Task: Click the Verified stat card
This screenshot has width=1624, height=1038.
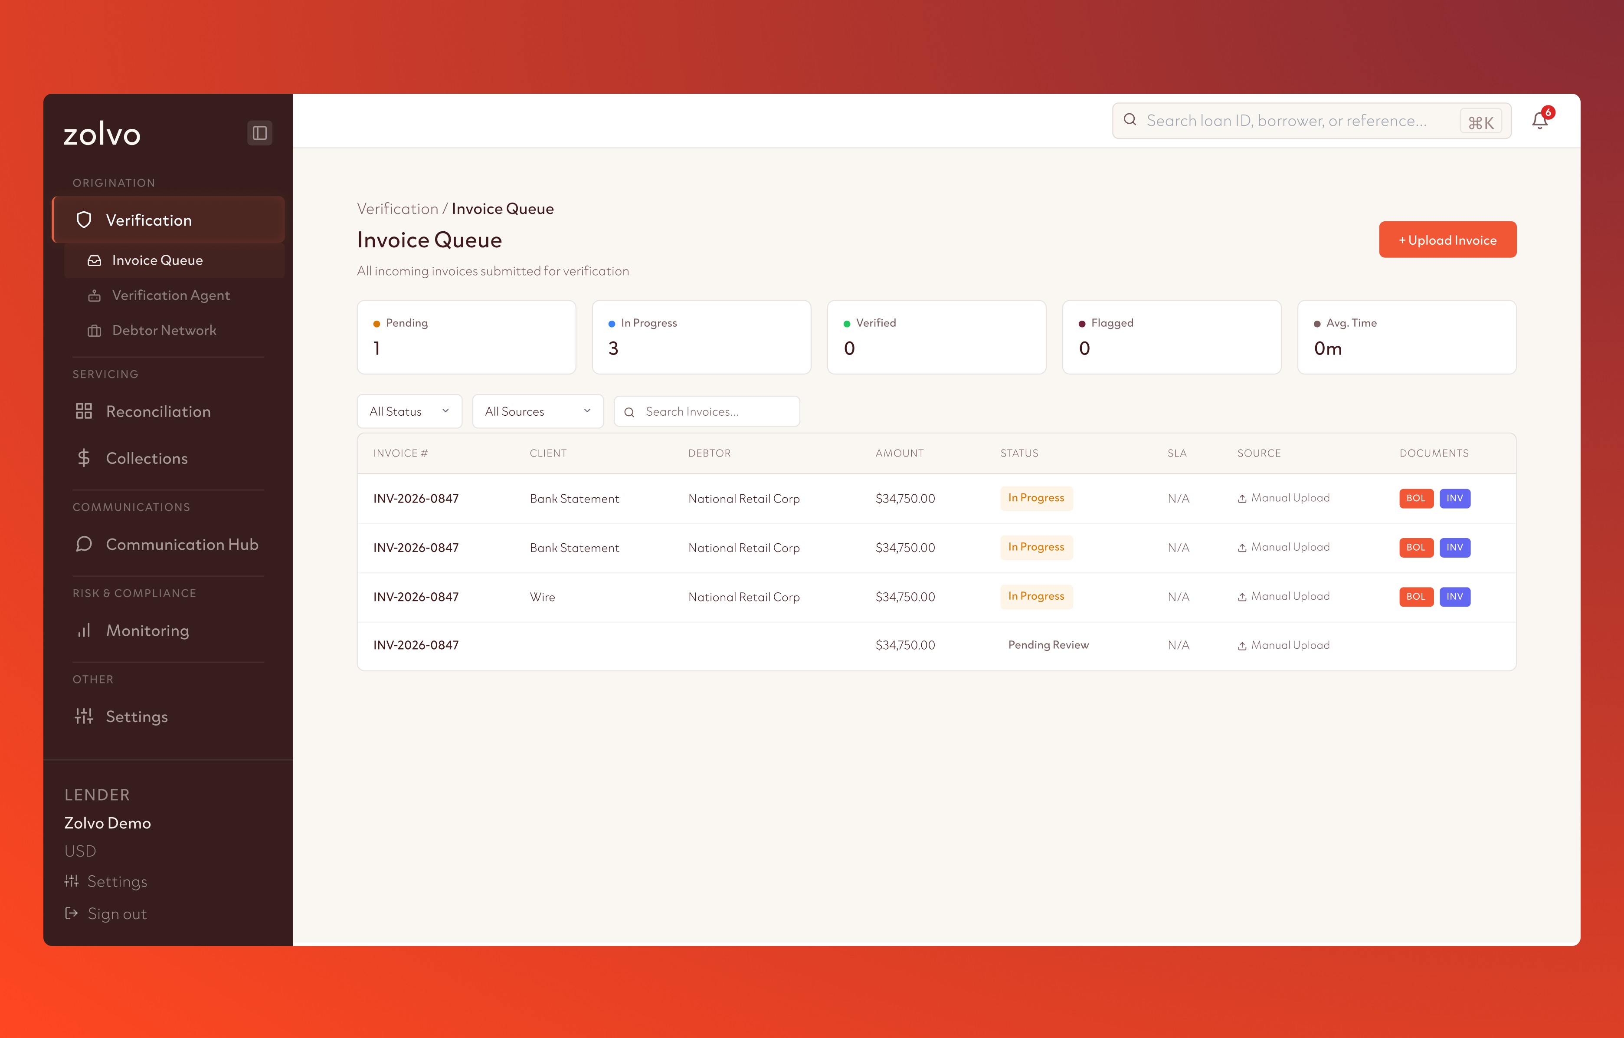Action: tap(936, 337)
